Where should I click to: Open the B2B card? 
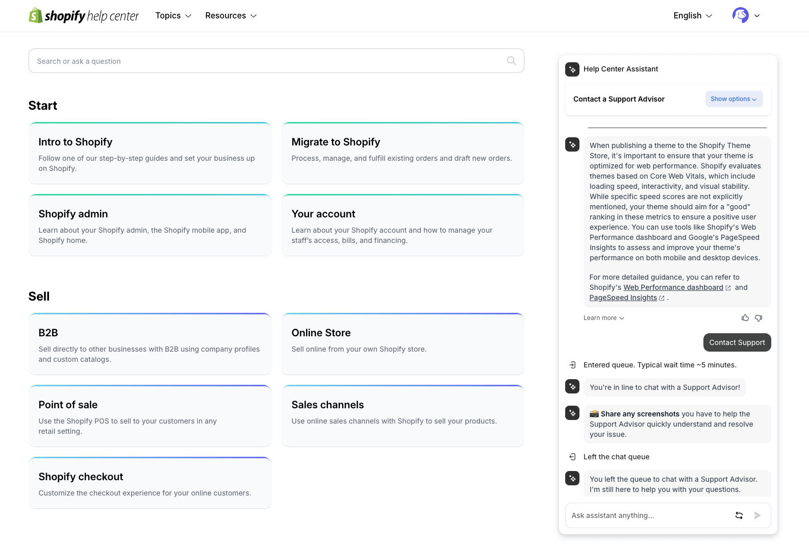(150, 344)
